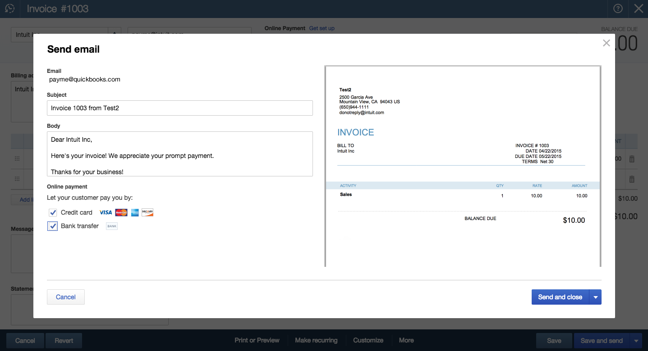The image size is (648, 351).
Task: Click the invoice preview thumbnail
Action: tap(463, 166)
